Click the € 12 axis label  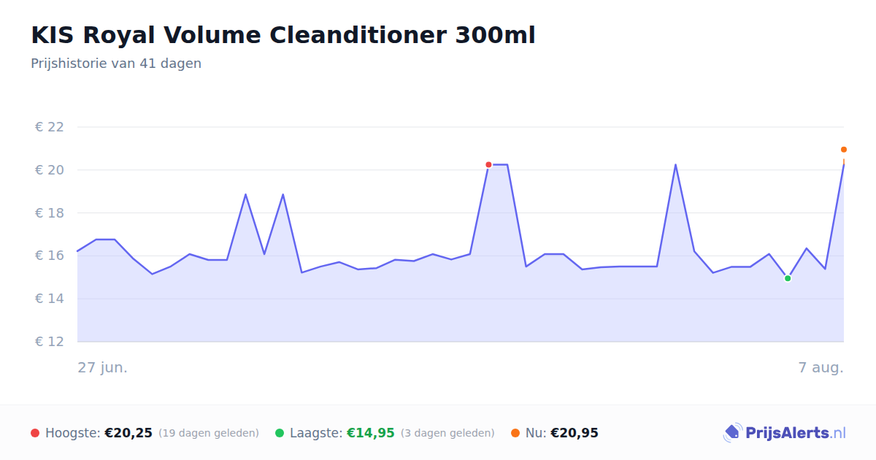click(50, 342)
